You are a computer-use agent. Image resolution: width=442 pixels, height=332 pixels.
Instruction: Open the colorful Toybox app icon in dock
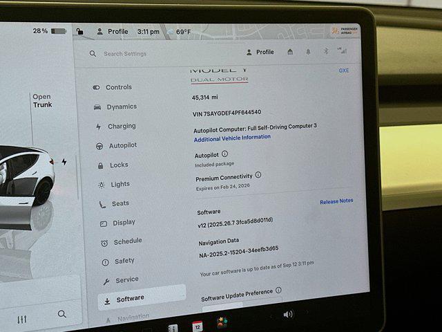click(222, 323)
